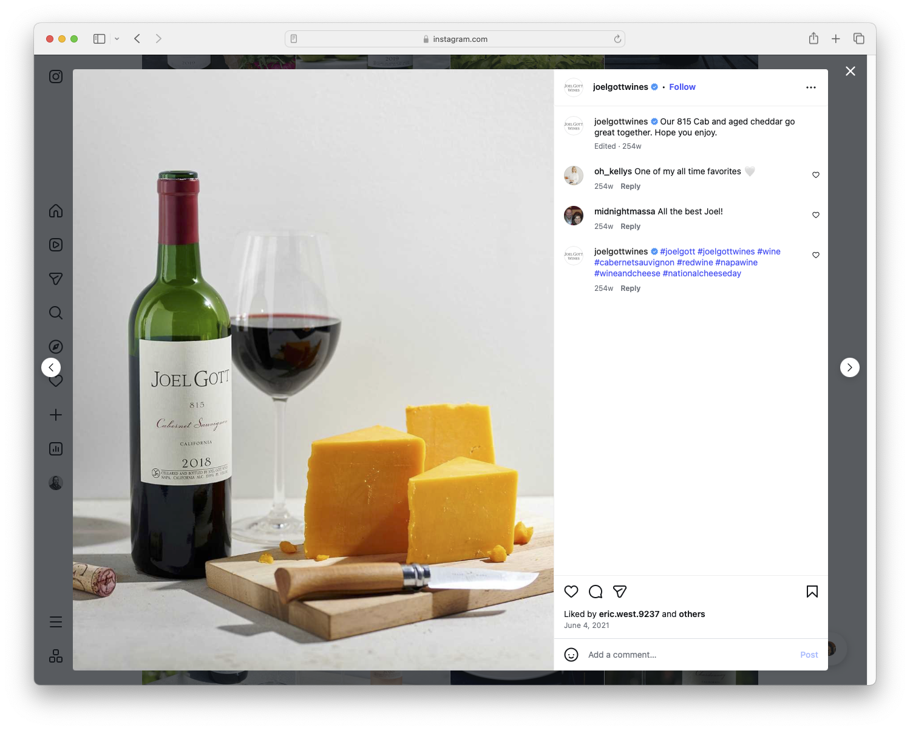
Task: Open Explore compass icon in the sidebar
Action: tap(56, 347)
